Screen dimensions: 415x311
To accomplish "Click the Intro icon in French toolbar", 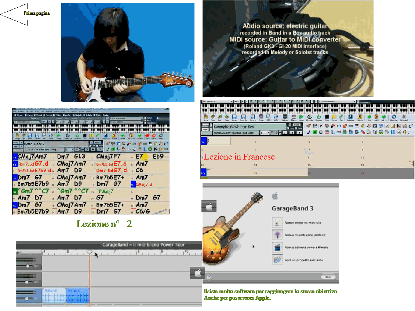I will click(351, 126).
